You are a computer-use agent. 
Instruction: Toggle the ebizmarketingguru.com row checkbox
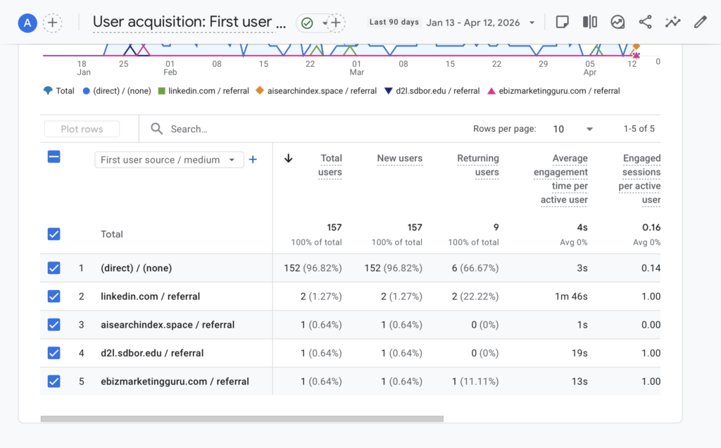click(54, 381)
